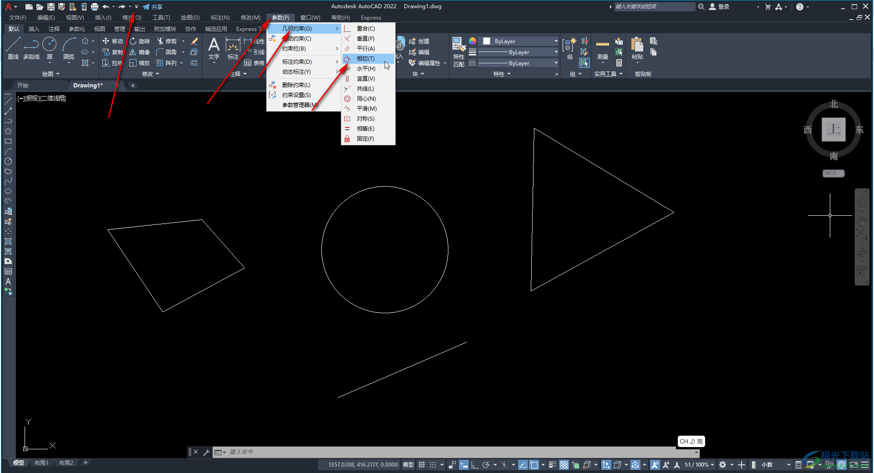The image size is (874, 473).
Task: Click the 修剪 (Trim) tool
Action: click(167, 41)
